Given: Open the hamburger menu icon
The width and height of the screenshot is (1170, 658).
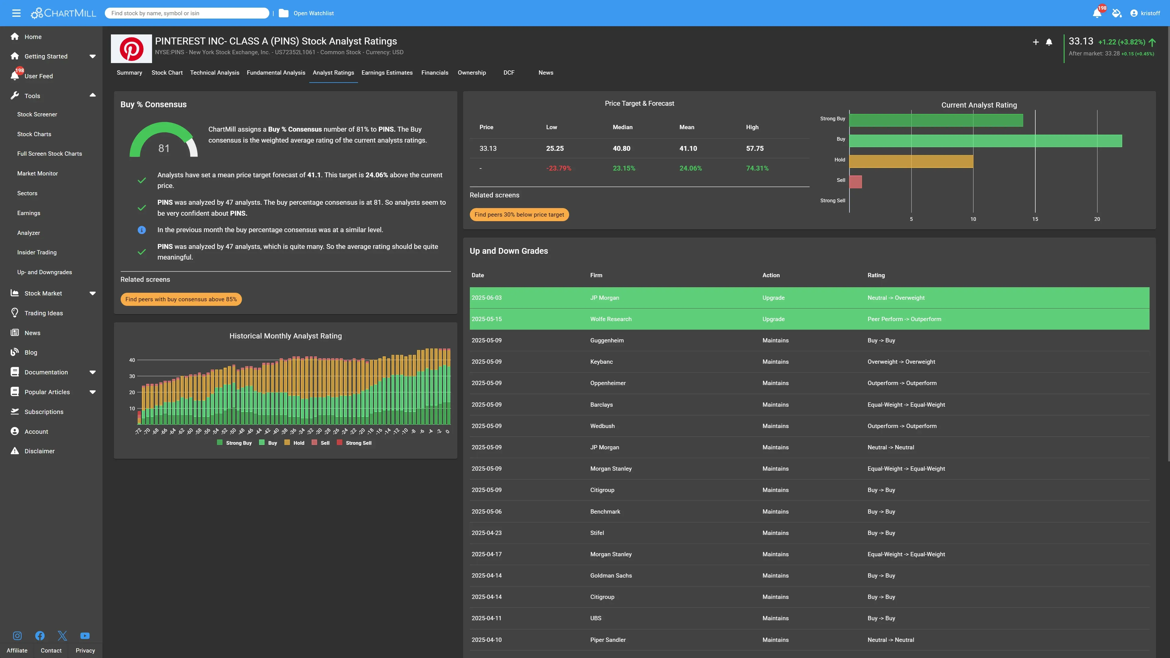Looking at the screenshot, I should [16, 13].
